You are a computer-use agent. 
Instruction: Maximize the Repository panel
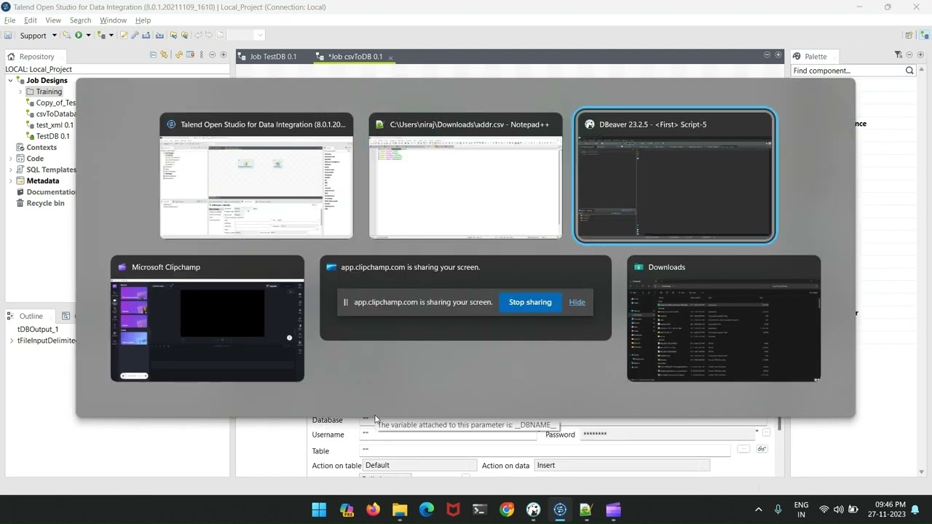coord(224,55)
